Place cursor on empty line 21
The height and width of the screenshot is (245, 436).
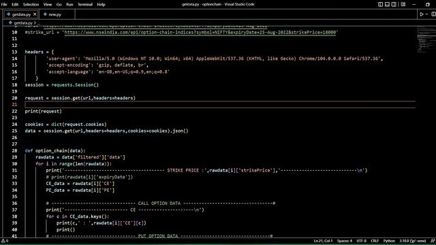click(x=219, y=104)
